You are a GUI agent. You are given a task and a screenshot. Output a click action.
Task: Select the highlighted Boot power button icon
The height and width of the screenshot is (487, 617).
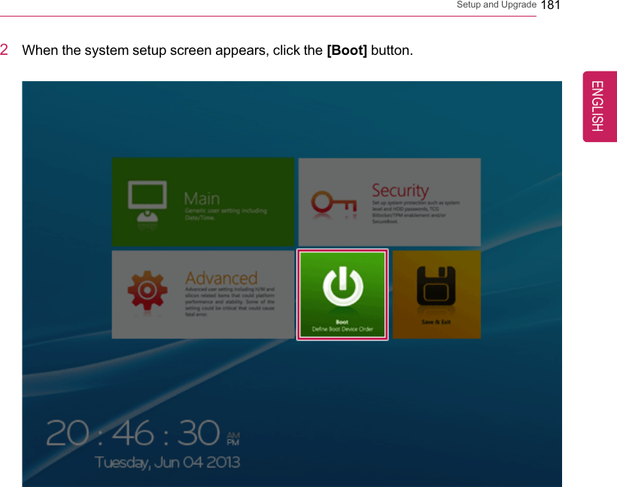pyautogui.click(x=342, y=286)
